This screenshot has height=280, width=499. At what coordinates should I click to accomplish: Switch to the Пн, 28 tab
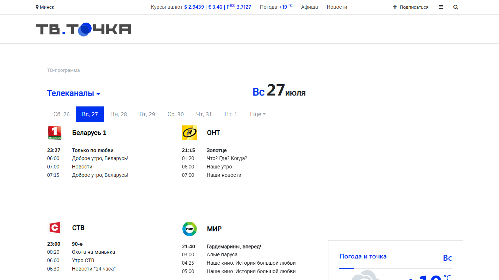tap(119, 114)
